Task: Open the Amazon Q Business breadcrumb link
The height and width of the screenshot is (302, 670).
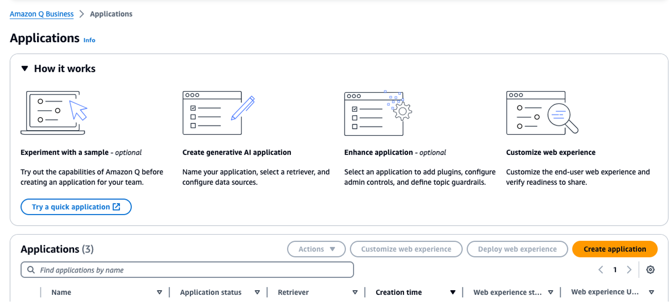Action: [42, 14]
